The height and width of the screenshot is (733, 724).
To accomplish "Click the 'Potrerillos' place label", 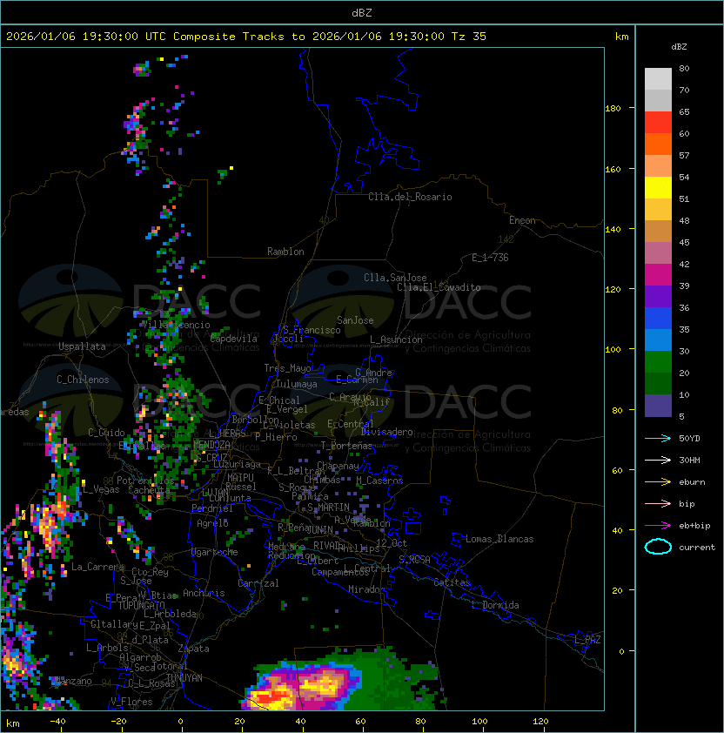I will click(145, 481).
